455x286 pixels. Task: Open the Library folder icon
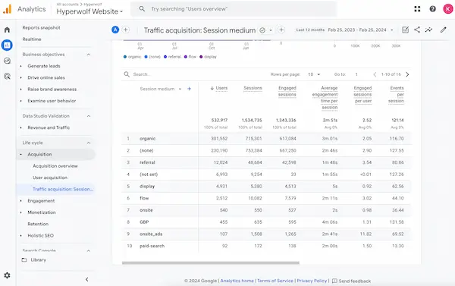[24, 260]
